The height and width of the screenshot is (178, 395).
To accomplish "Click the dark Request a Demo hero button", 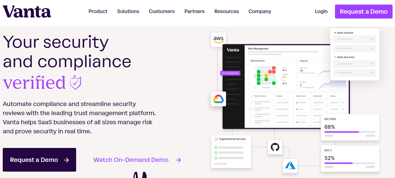I will click(x=39, y=160).
